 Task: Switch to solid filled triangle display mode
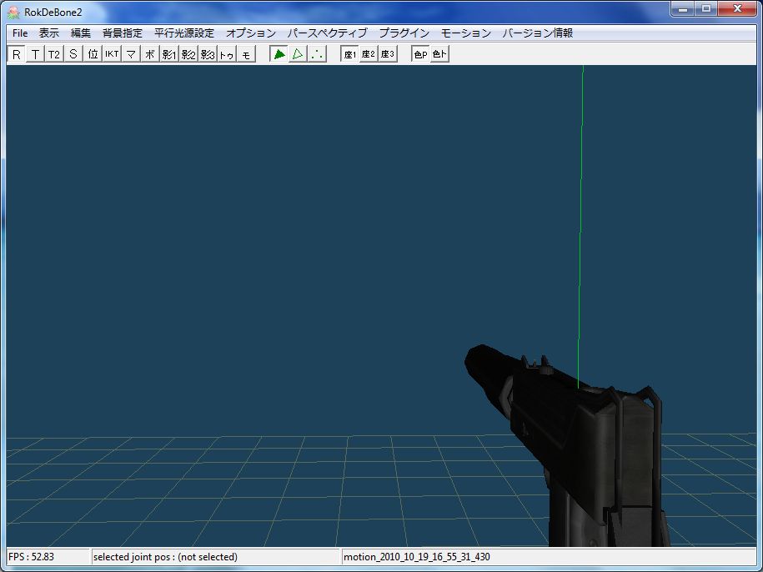click(279, 54)
